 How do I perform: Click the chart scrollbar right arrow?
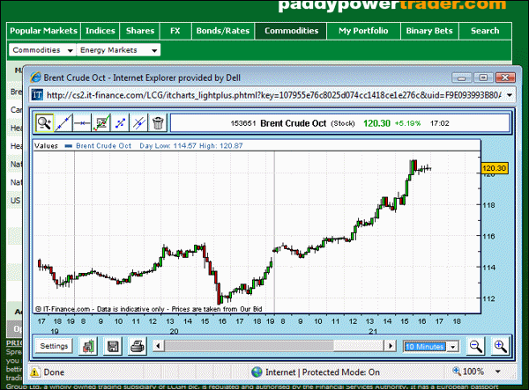(391, 346)
